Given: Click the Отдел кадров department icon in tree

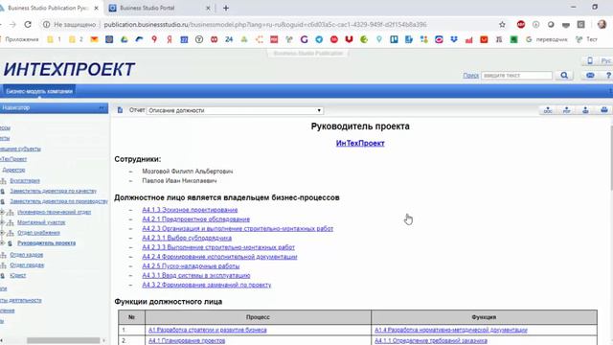Looking at the screenshot, I should click(4, 255).
